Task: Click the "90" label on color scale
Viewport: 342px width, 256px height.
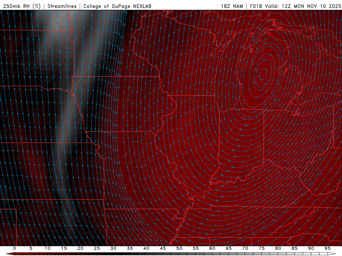Action: point(311,248)
